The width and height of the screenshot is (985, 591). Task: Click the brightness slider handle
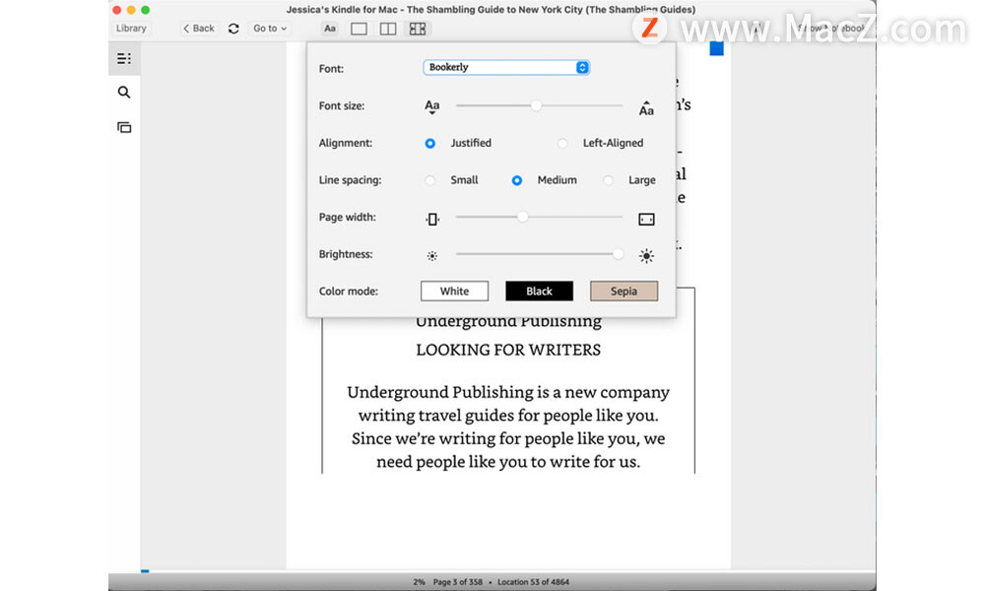tap(618, 254)
